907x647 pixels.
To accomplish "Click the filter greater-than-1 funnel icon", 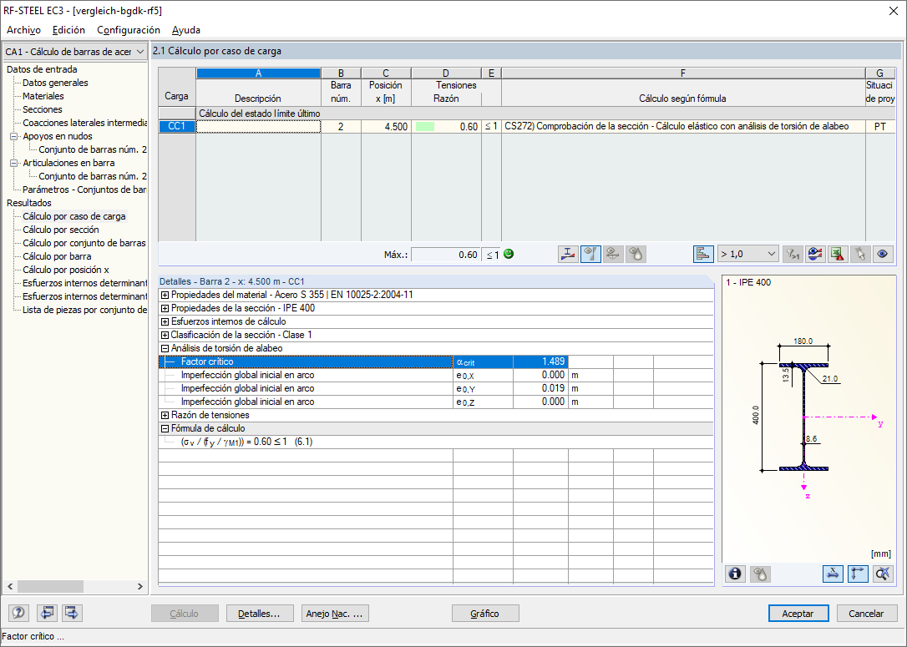I will (x=793, y=254).
